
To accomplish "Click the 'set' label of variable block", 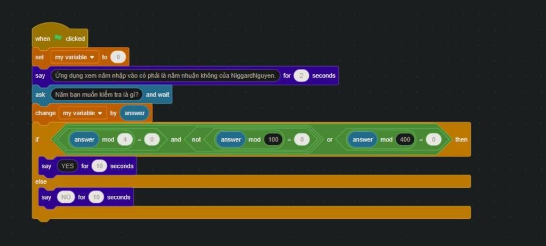I will [x=39, y=57].
